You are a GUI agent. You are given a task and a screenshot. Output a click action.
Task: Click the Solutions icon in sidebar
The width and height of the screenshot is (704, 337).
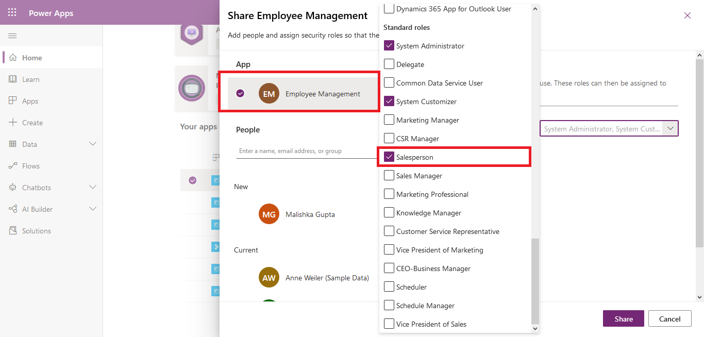coord(13,231)
